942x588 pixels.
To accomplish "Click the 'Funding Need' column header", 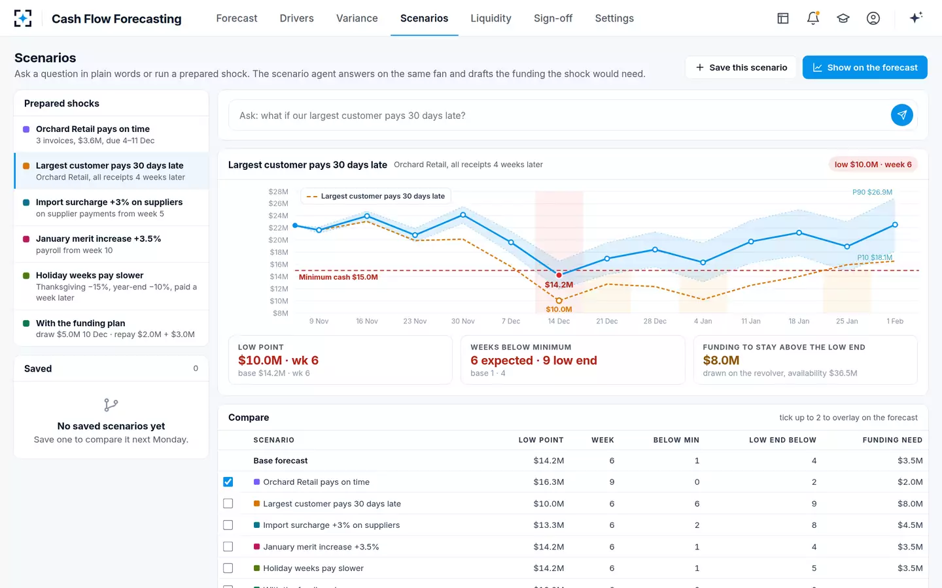I will coord(892,440).
